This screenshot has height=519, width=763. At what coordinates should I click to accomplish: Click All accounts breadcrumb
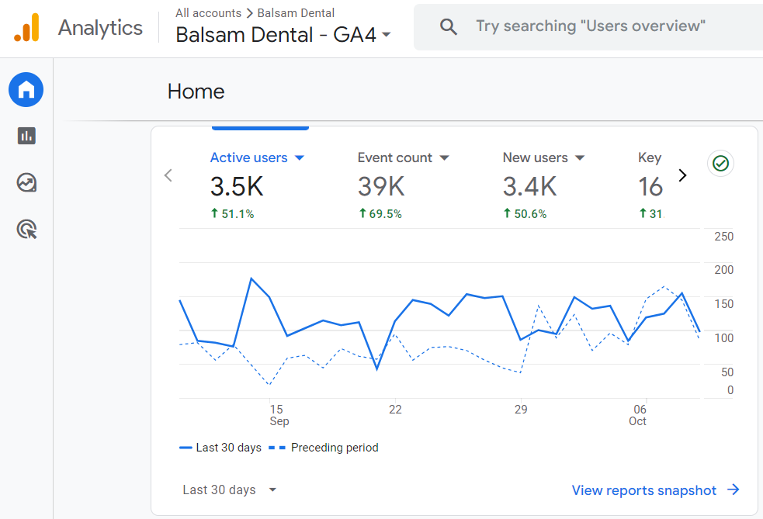point(208,13)
